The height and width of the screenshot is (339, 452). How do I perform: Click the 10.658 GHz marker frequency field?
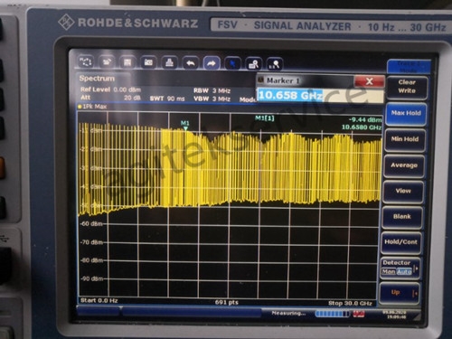pos(320,96)
